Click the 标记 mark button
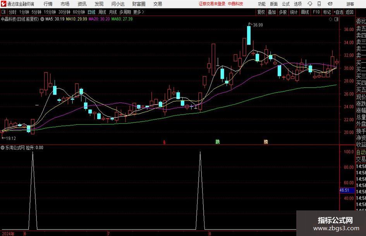The image size is (366, 236). pos(327,12)
